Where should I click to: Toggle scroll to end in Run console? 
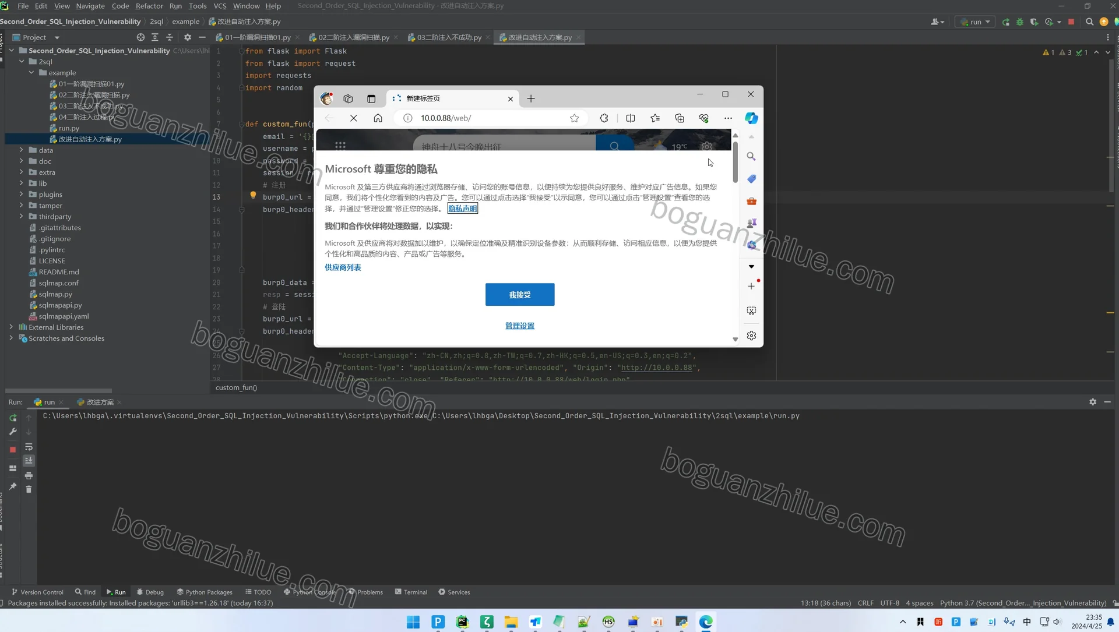tap(29, 461)
